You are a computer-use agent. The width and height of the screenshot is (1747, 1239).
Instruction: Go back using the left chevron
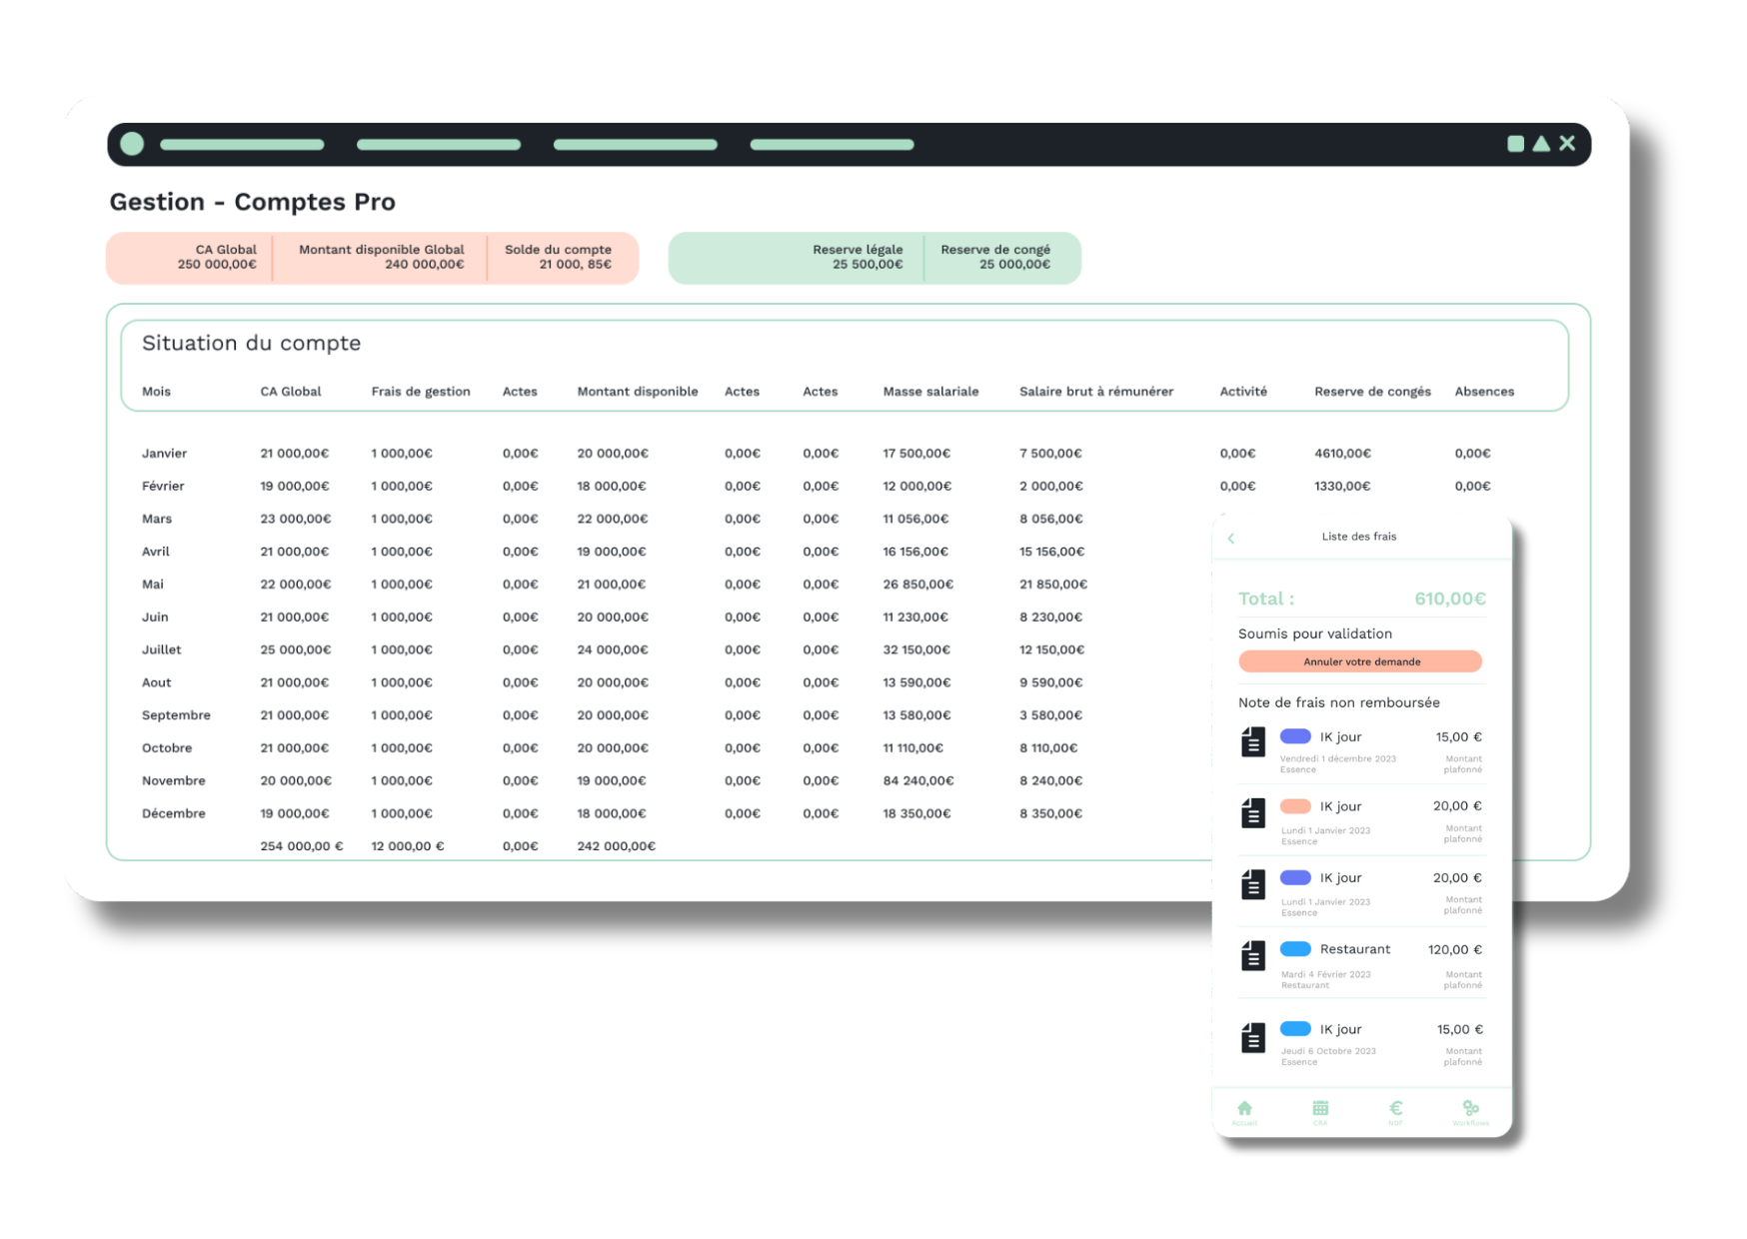click(1231, 539)
